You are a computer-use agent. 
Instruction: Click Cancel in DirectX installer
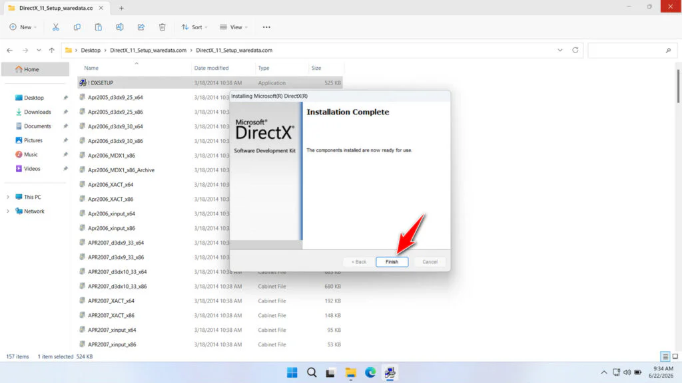click(430, 262)
